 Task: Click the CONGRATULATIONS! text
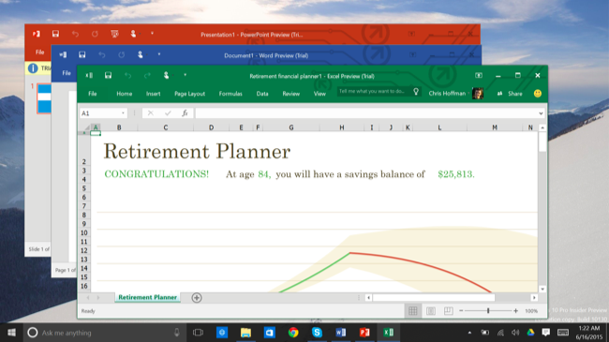click(156, 174)
